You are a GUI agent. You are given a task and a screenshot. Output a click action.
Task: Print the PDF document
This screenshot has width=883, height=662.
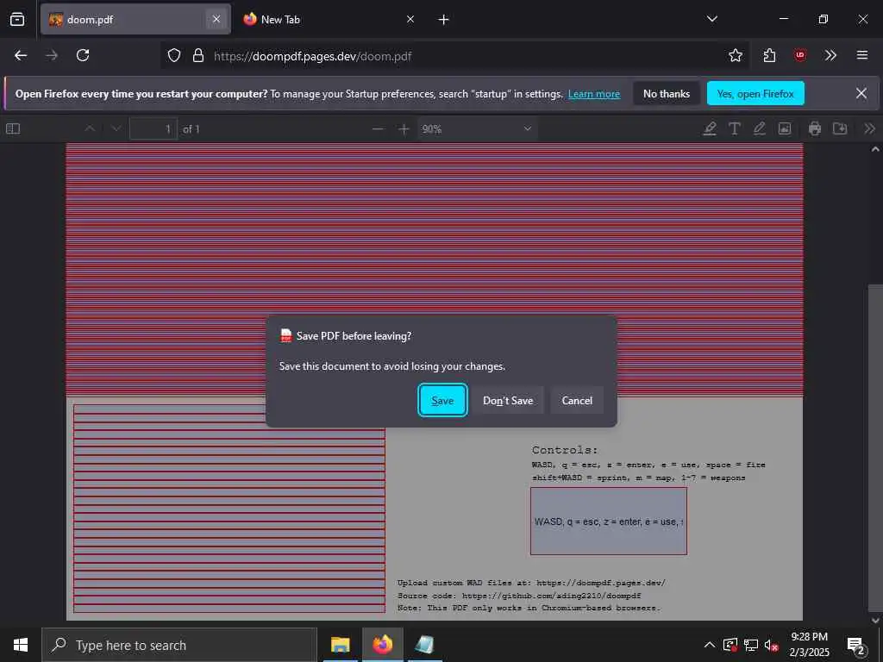[814, 129]
